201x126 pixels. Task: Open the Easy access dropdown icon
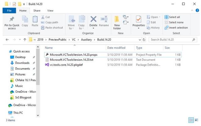[x=126, y=22]
